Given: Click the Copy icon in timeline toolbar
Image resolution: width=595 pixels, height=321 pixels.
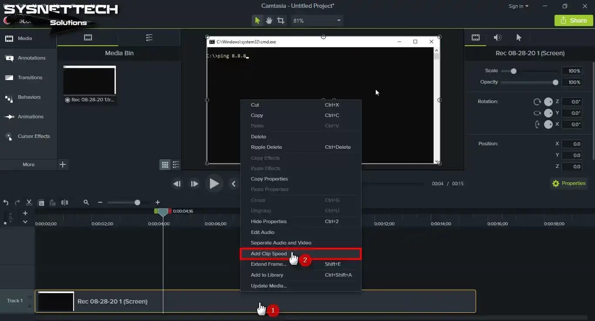Looking at the screenshot, I should (x=41, y=203).
